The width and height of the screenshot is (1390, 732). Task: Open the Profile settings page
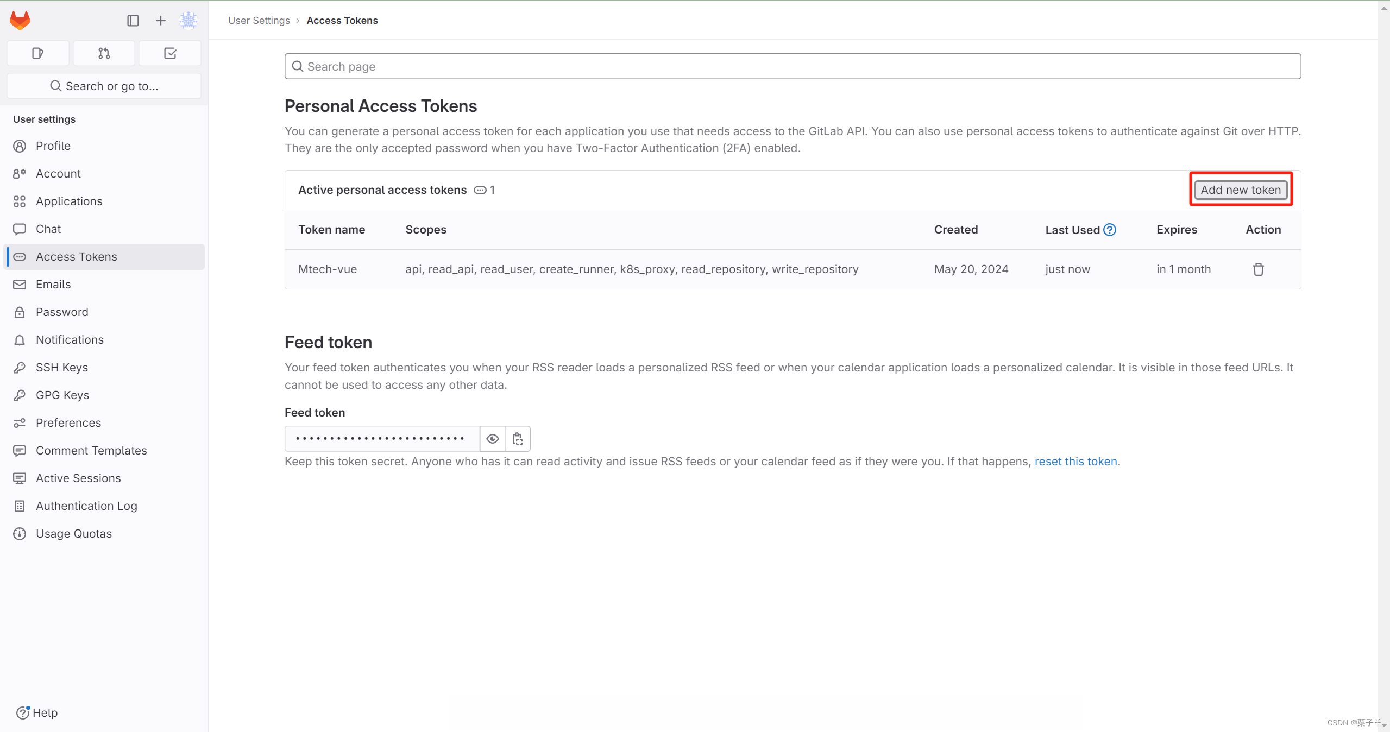click(x=53, y=146)
